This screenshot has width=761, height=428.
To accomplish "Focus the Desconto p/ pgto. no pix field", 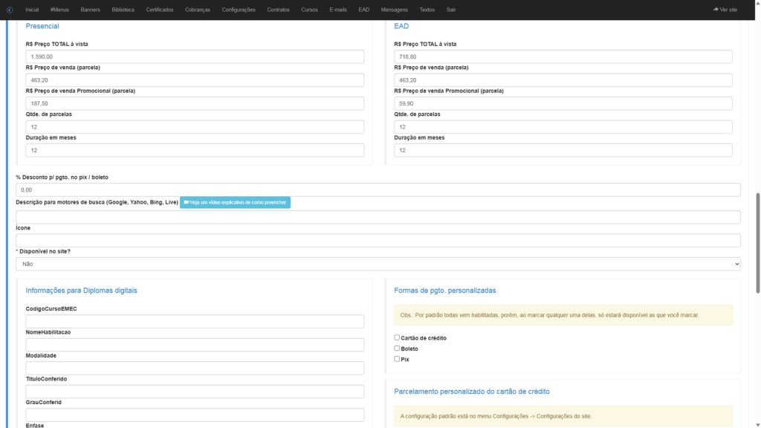I will click(378, 189).
